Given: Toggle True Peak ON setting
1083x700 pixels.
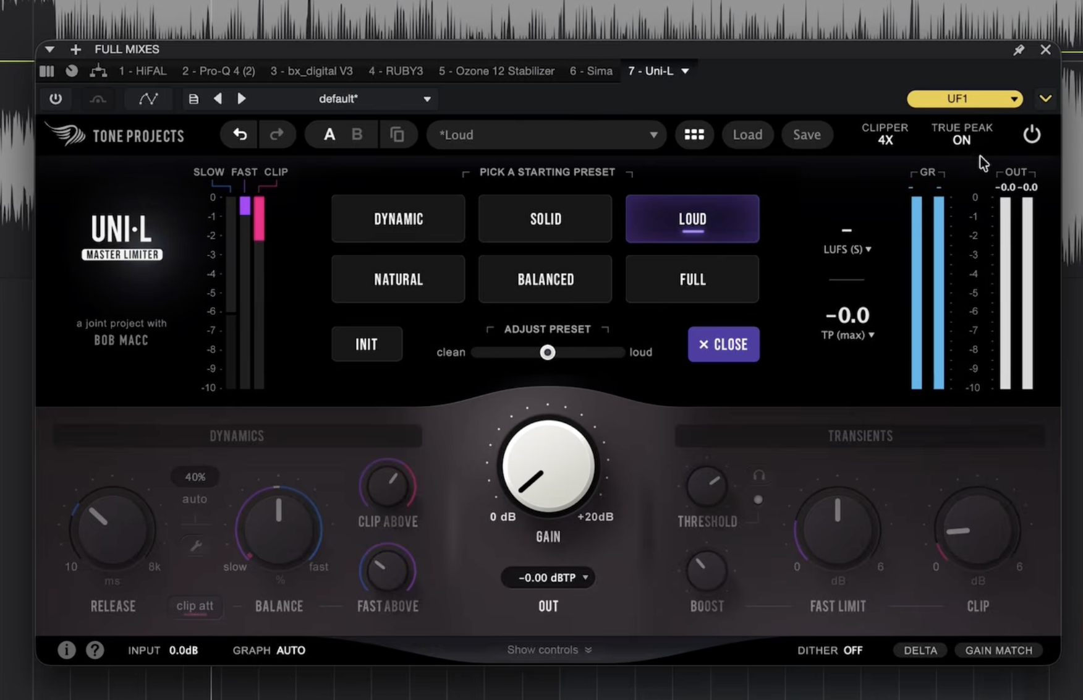Looking at the screenshot, I should pos(962,134).
